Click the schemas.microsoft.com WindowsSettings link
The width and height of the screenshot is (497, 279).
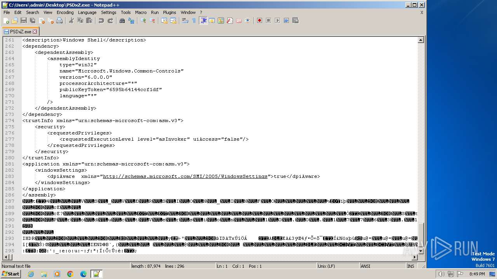pyautogui.click(x=185, y=176)
